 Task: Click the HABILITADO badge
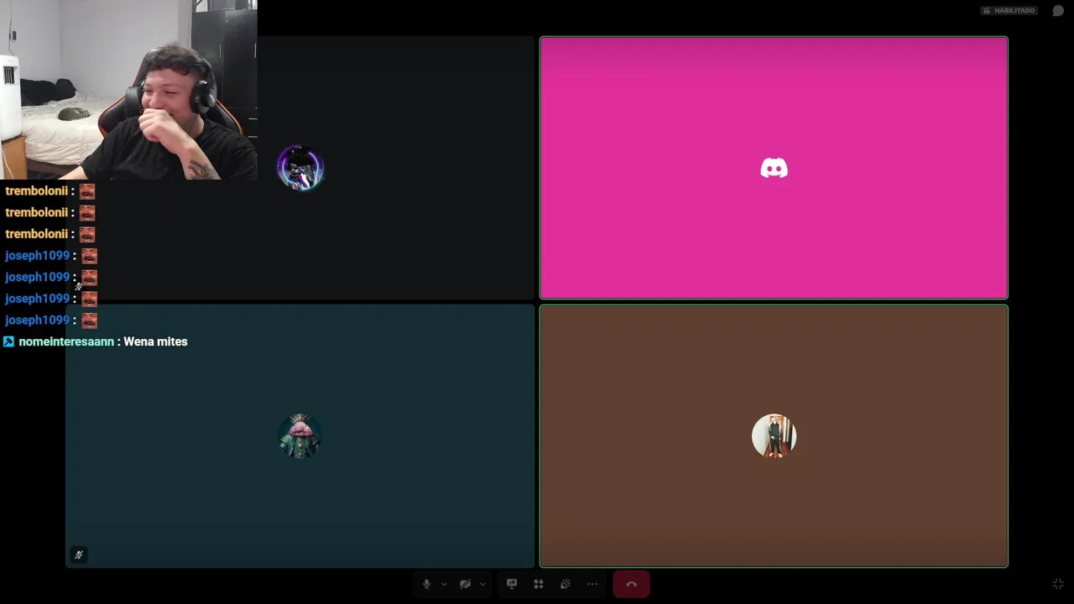click(1009, 11)
